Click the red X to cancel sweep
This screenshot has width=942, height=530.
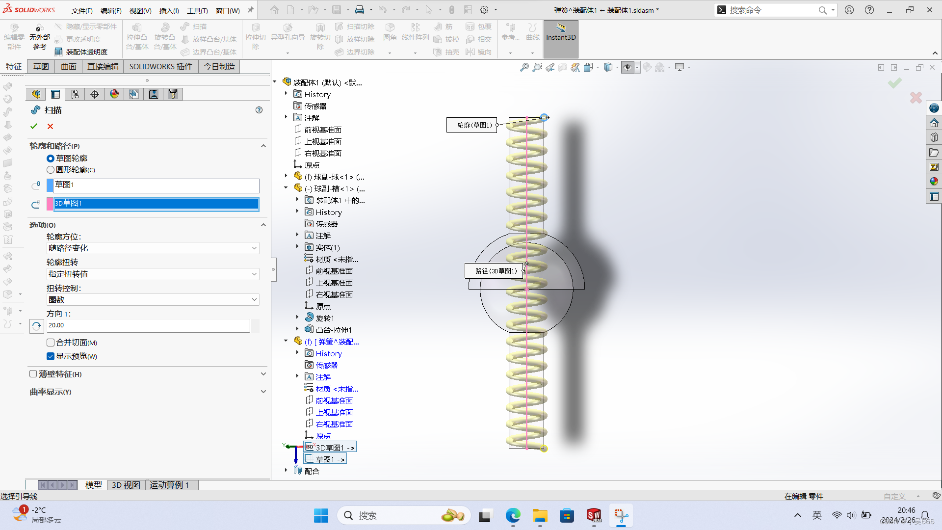(50, 126)
